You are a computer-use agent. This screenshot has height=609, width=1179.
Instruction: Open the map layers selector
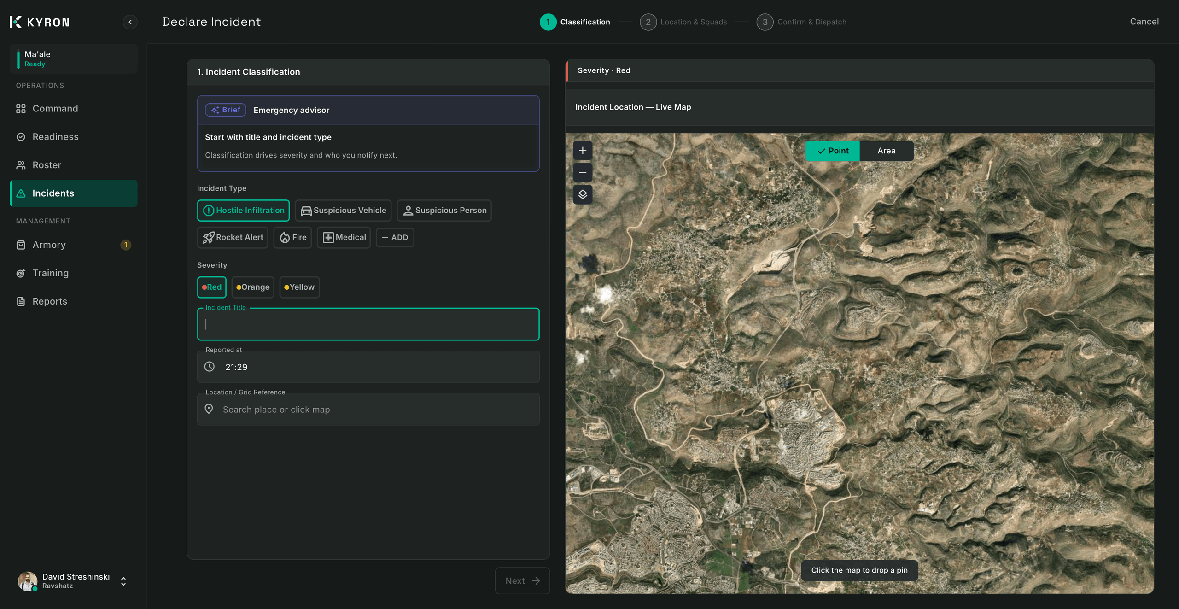(583, 194)
